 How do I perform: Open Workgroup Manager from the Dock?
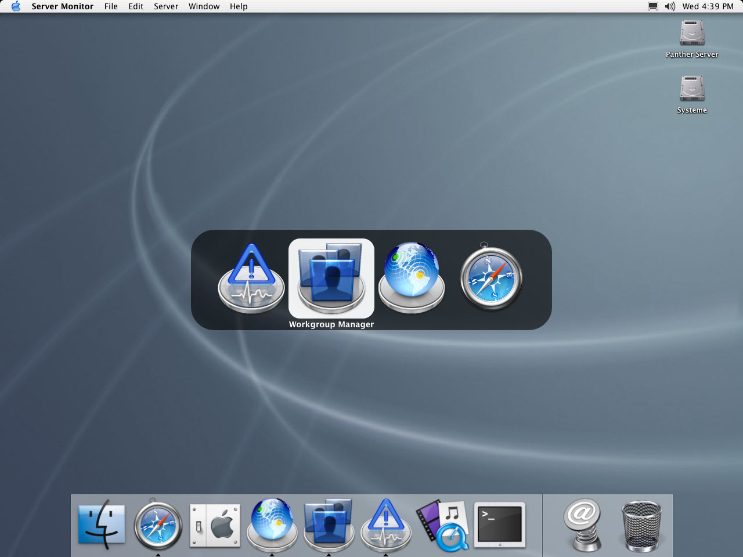pos(329,524)
